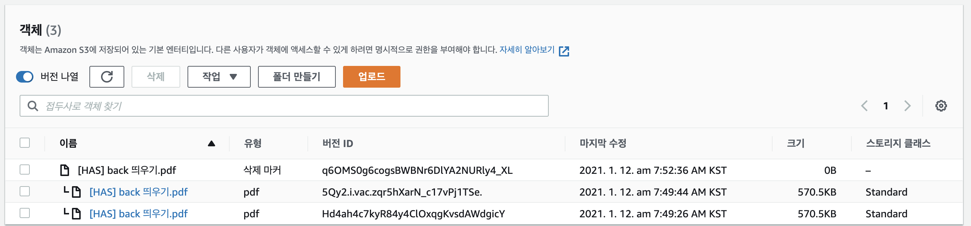This screenshot has height=226, width=971.
Task: Open the 자세히 알아보기 link
Action: (x=527, y=50)
